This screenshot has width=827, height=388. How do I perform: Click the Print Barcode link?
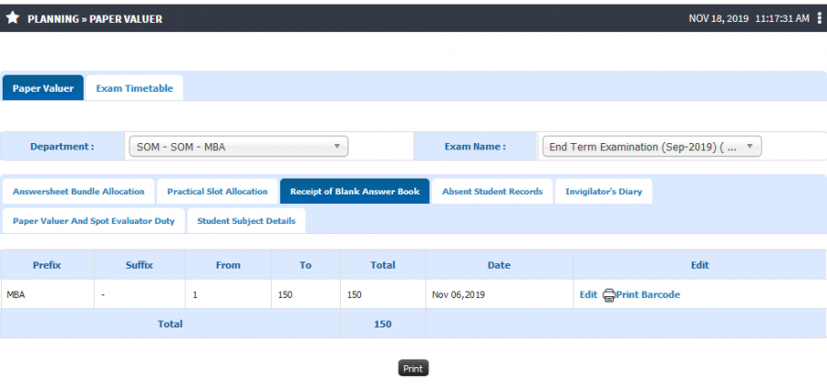(648, 294)
